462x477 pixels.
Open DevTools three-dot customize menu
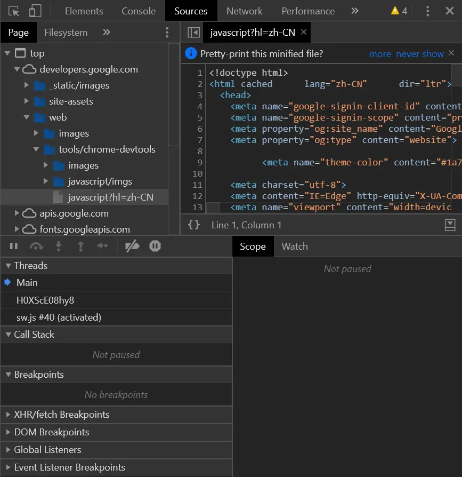pos(427,11)
